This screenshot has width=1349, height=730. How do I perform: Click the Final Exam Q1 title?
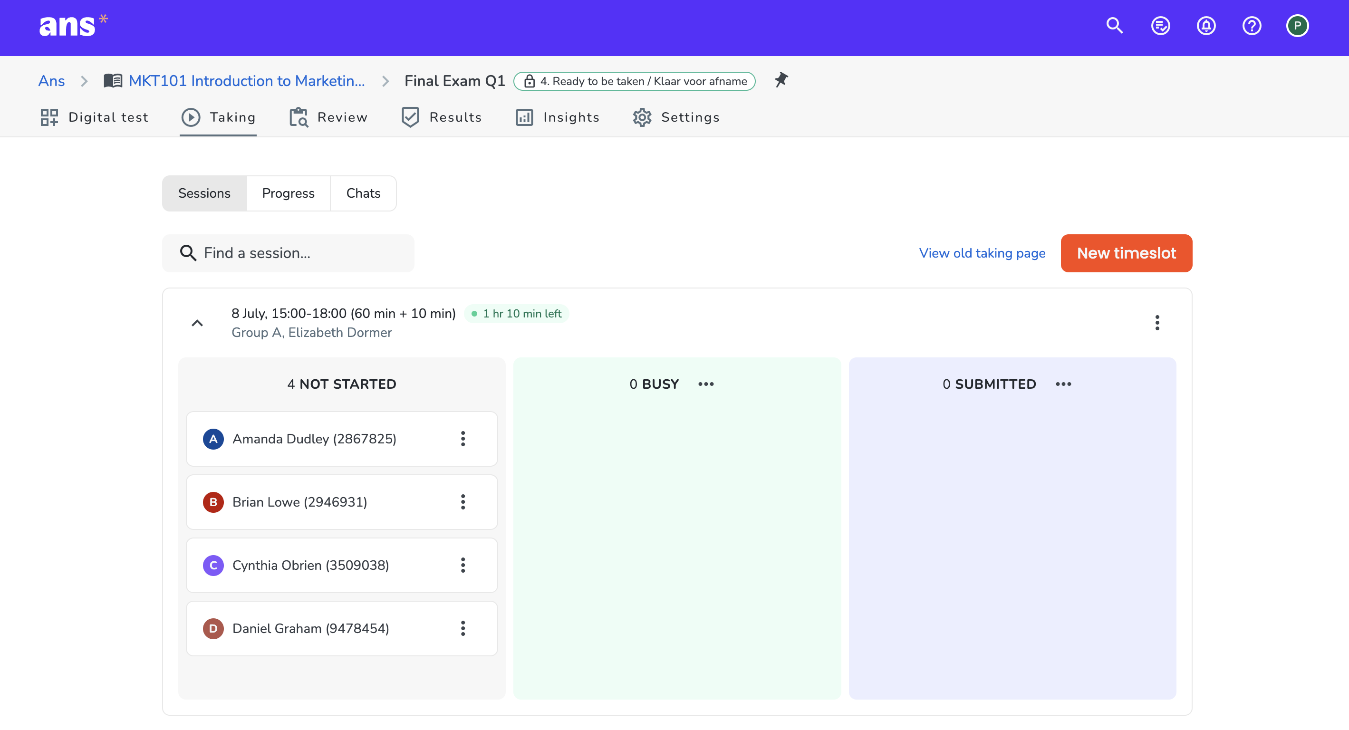454,81
